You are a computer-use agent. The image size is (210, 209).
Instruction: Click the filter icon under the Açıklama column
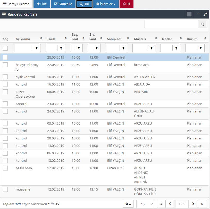click(37, 48)
